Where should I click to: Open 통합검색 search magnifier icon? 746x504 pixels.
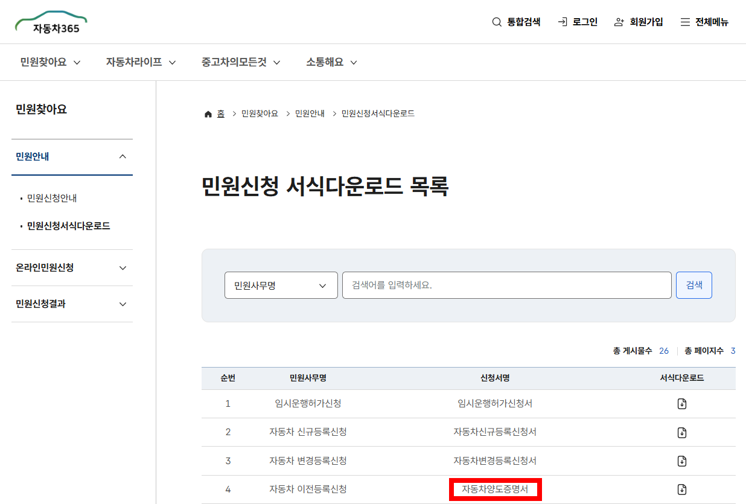[497, 22]
